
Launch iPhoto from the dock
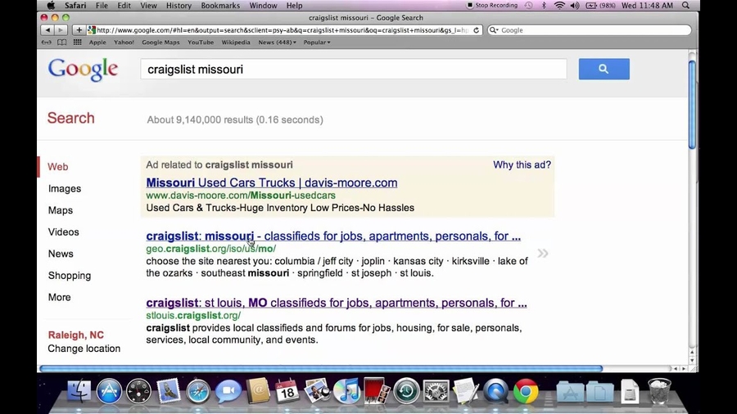point(317,390)
